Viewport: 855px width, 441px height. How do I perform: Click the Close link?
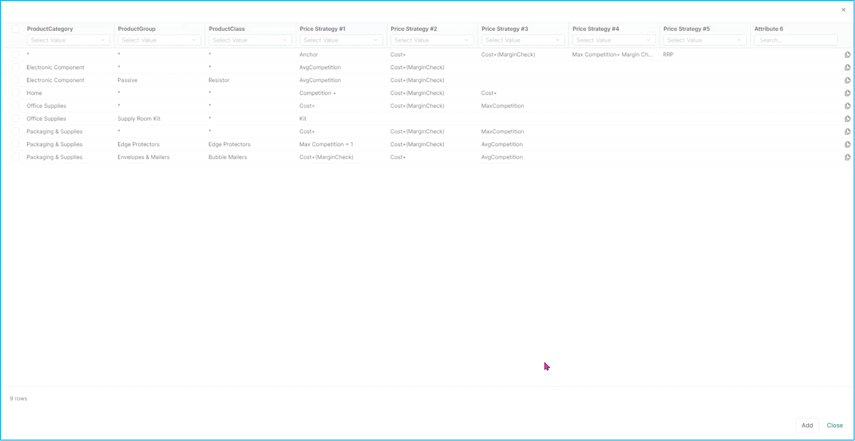[834, 425]
